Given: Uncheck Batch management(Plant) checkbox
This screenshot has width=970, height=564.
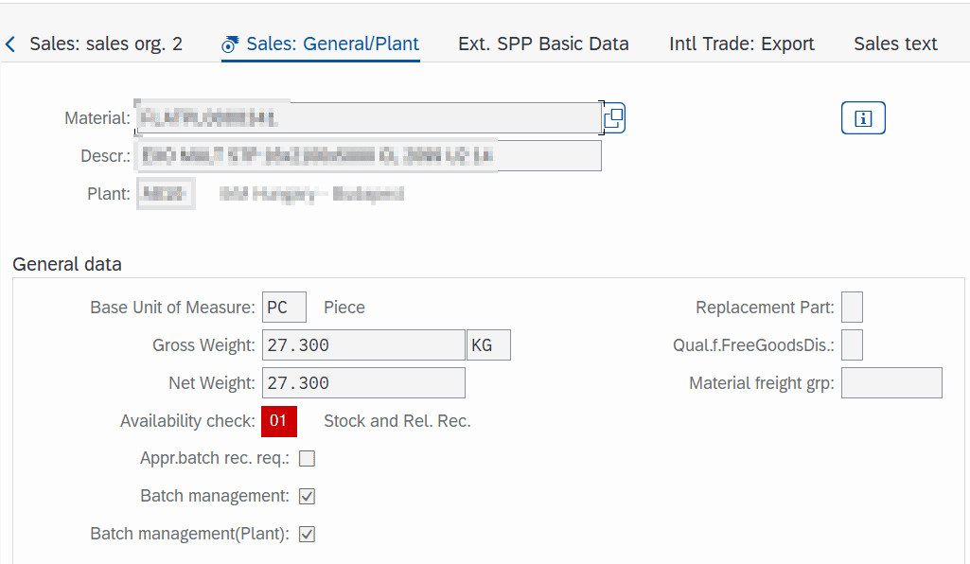Looking at the screenshot, I should [307, 534].
